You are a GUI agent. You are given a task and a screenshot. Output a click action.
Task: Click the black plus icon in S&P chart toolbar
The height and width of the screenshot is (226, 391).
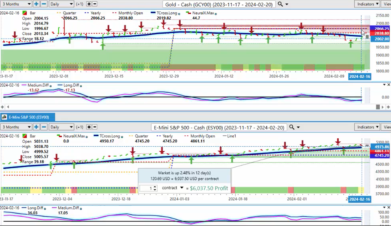tap(89, 127)
